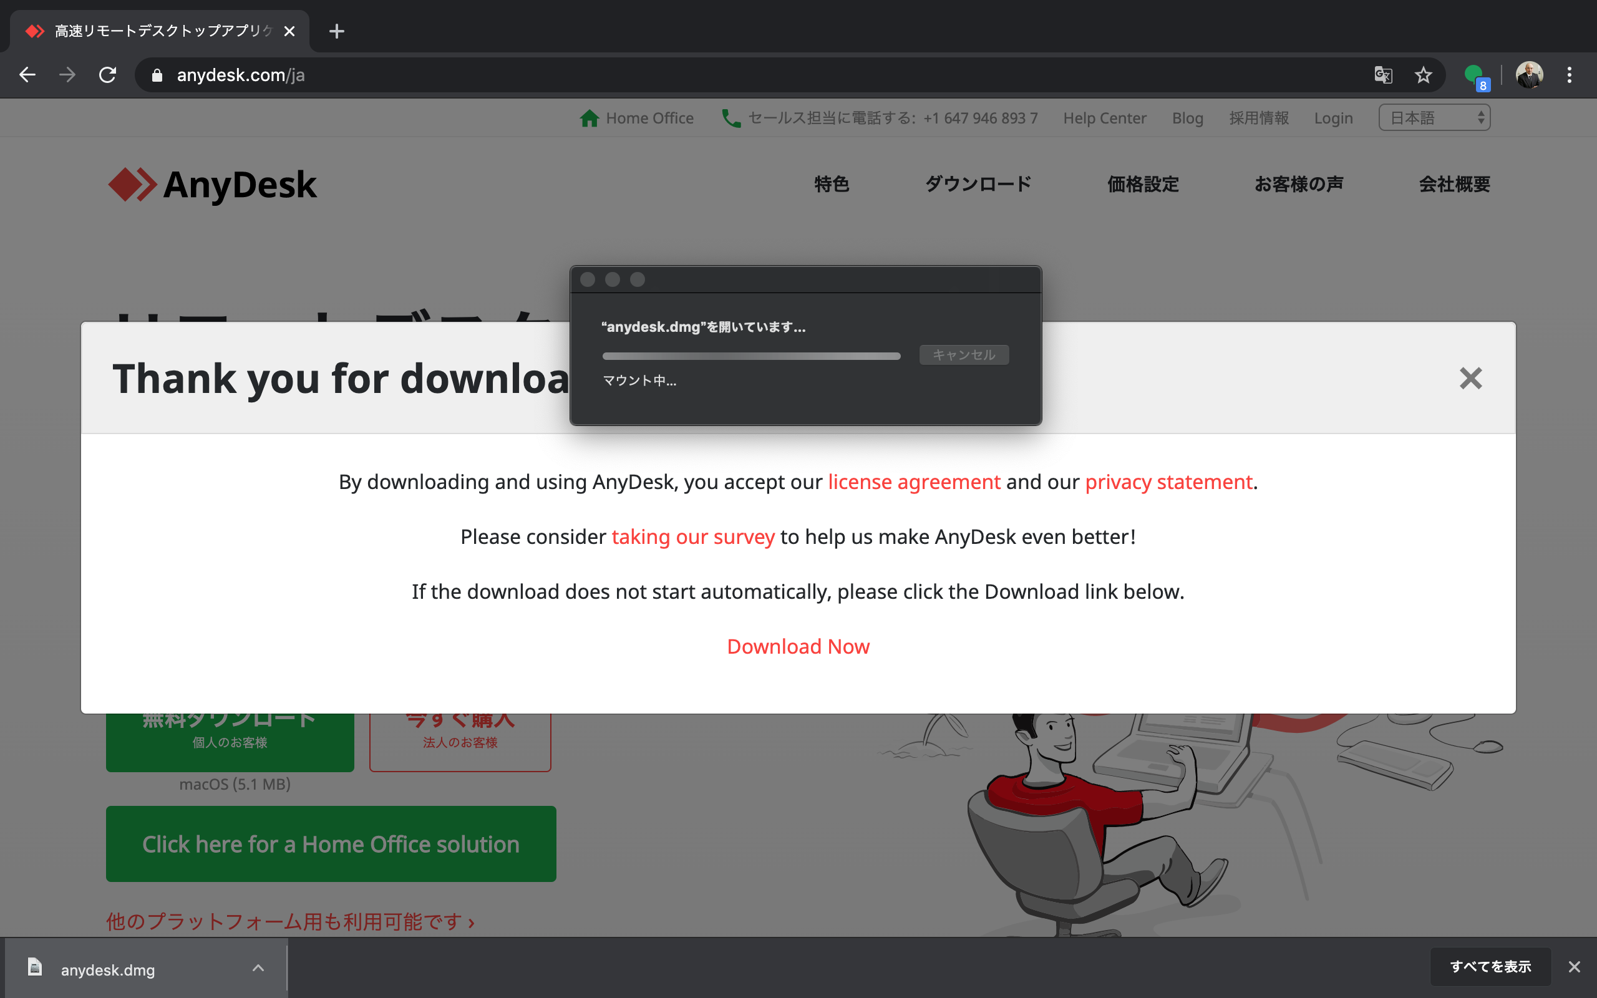Click the zoom dot of dmg dialog
1597x998 pixels.
(x=638, y=279)
